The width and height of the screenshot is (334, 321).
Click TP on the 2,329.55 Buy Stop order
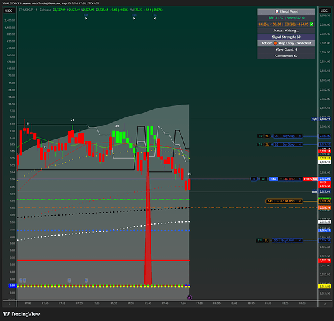(x=260, y=144)
